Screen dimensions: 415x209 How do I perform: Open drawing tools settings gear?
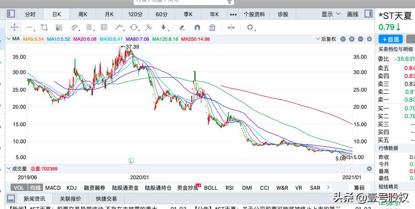coord(250,27)
